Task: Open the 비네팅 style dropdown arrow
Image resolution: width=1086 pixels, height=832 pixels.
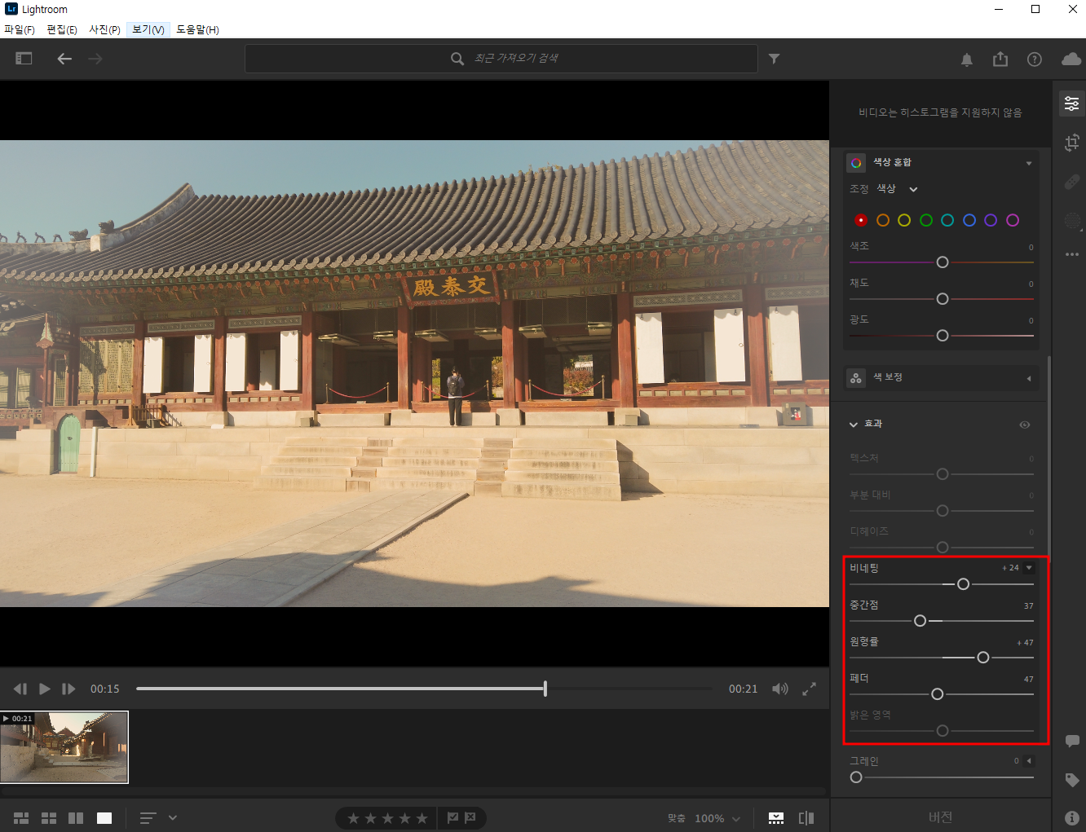Action: (x=1029, y=568)
